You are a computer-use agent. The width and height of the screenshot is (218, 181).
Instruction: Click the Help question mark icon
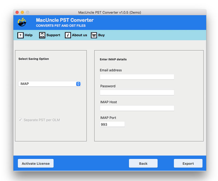coord(20,35)
